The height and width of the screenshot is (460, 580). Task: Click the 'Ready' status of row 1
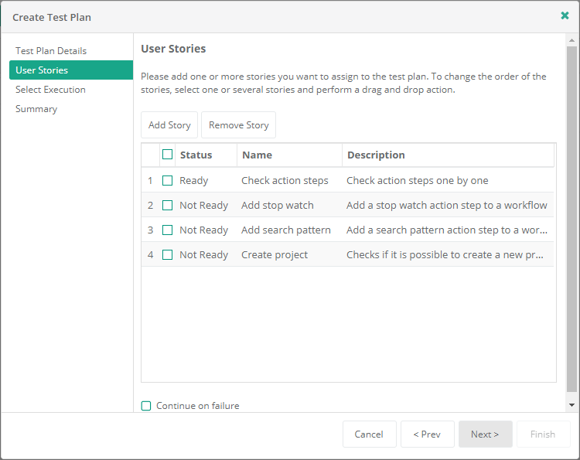pyautogui.click(x=194, y=180)
